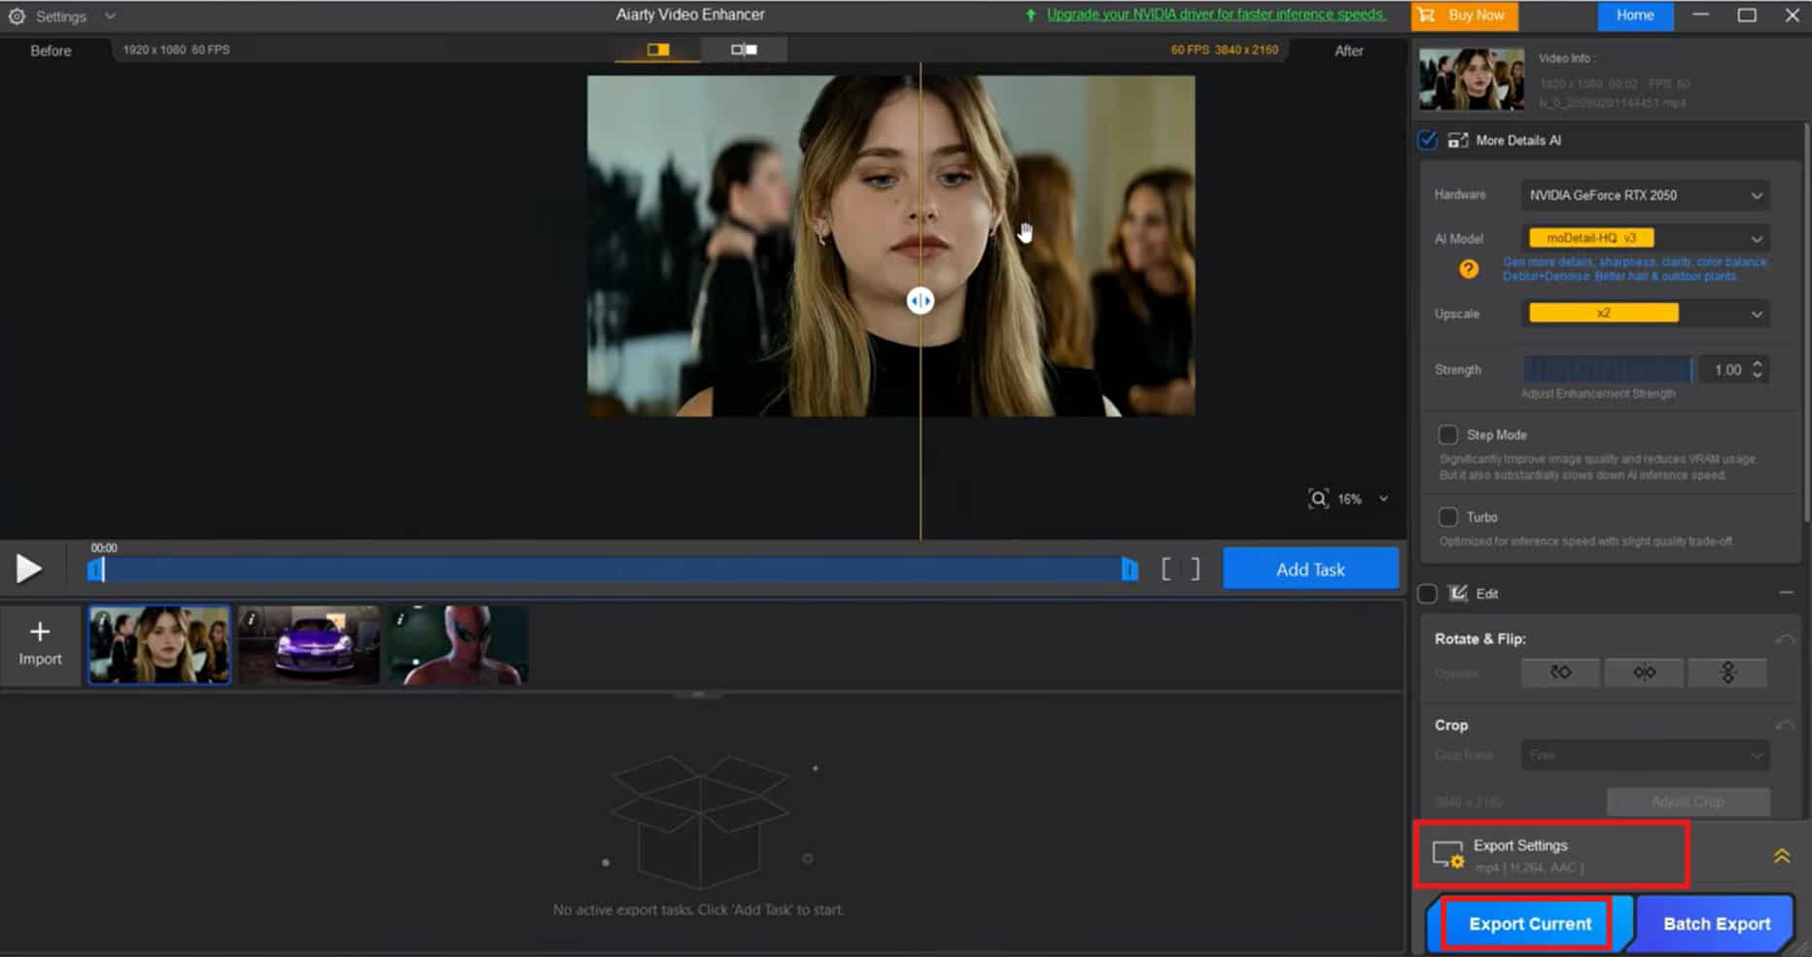
Task: Click the Batch Export button
Action: (1717, 924)
